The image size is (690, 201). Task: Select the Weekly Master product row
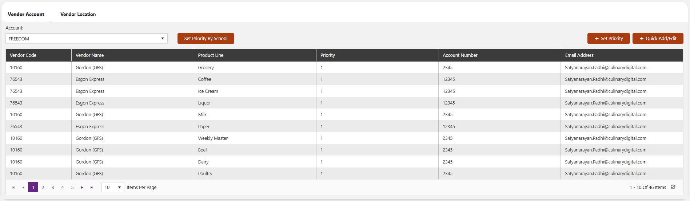point(344,138)
